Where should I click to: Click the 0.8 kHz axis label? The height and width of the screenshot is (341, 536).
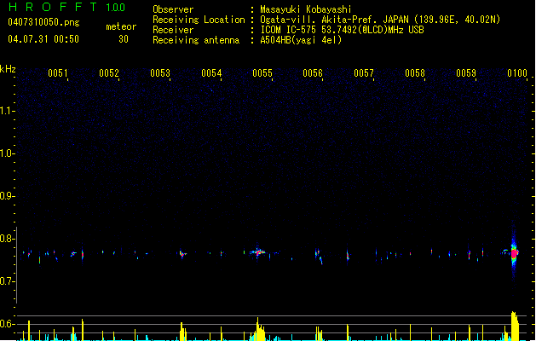click(8, 239)
